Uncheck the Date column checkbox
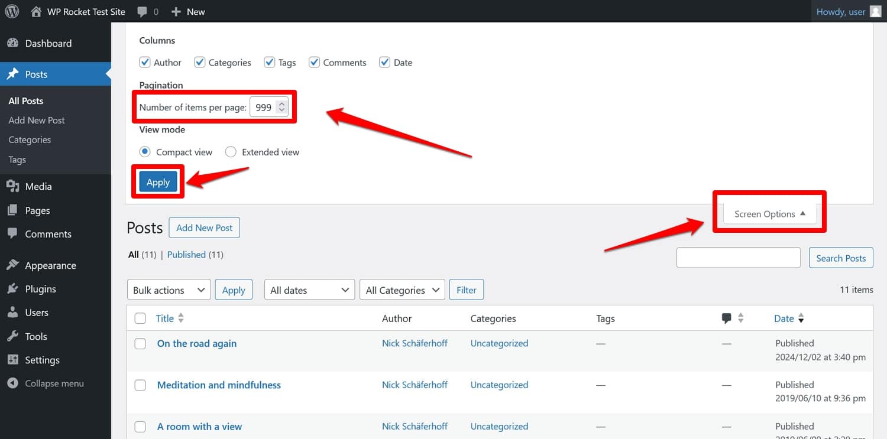This screenshot has height=439, width=887. 385,62
